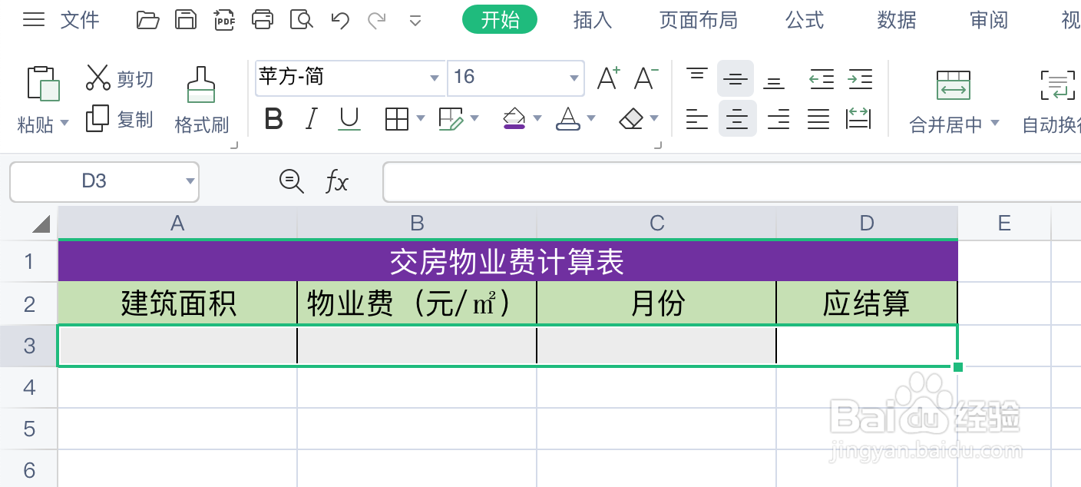Toggle middle vertical alignment
Image resolution: width=1081 pixels, height=487 pixels.
[x=736, y=78]
